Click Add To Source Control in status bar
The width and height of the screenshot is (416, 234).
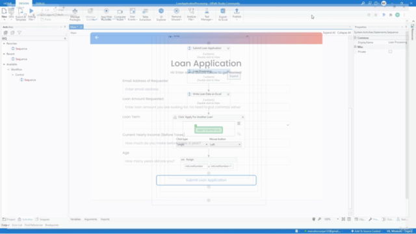pyautogui.click(x=366, y=231)
